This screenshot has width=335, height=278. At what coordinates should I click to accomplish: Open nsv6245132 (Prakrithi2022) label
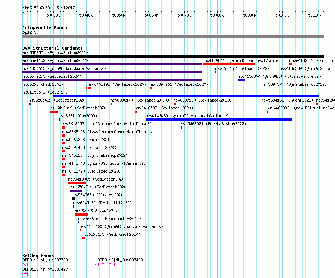point(102,203)
